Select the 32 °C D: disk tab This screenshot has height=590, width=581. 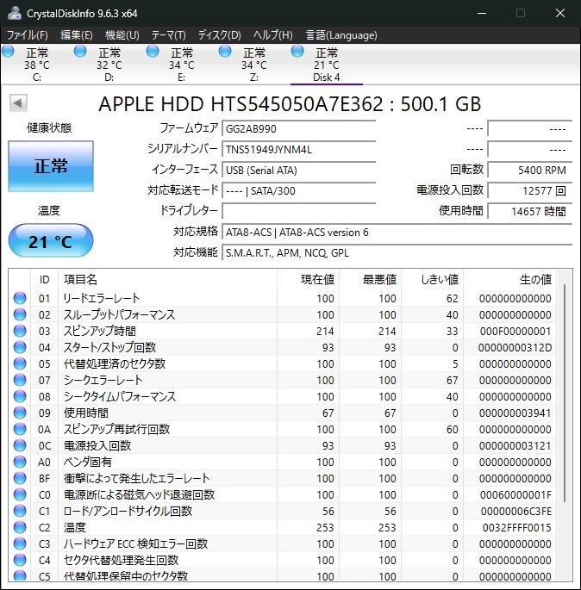109,65
